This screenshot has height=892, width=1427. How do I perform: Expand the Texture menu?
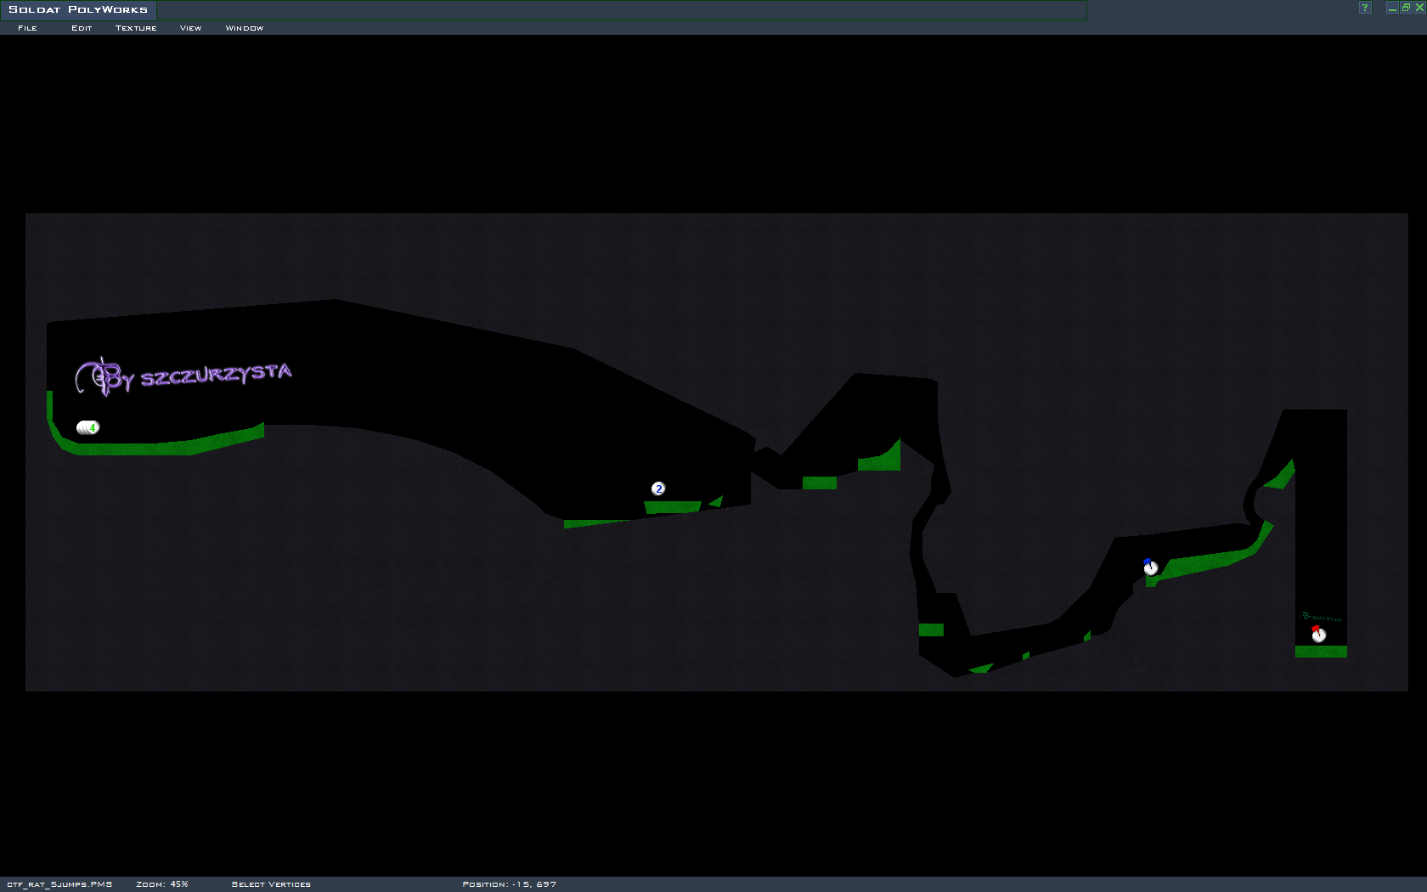[x=136, y=28]
